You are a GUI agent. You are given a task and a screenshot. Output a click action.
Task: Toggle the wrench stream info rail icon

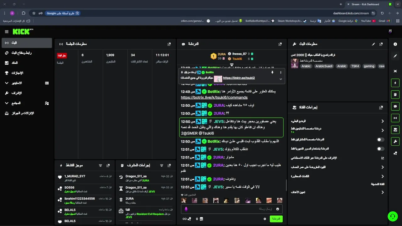coord(395,141)
